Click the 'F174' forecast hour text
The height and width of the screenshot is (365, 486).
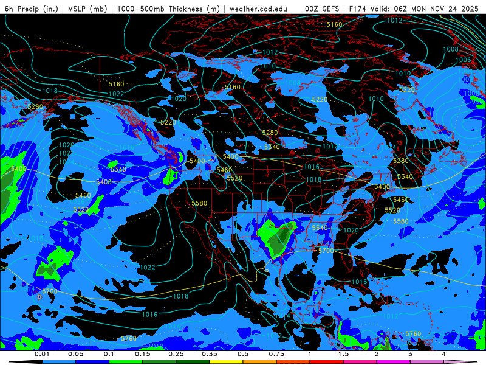[358, 9]
